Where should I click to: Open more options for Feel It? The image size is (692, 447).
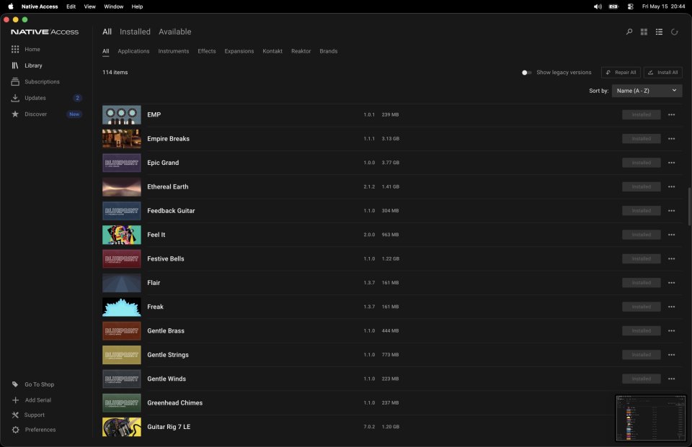click(671, 235)
